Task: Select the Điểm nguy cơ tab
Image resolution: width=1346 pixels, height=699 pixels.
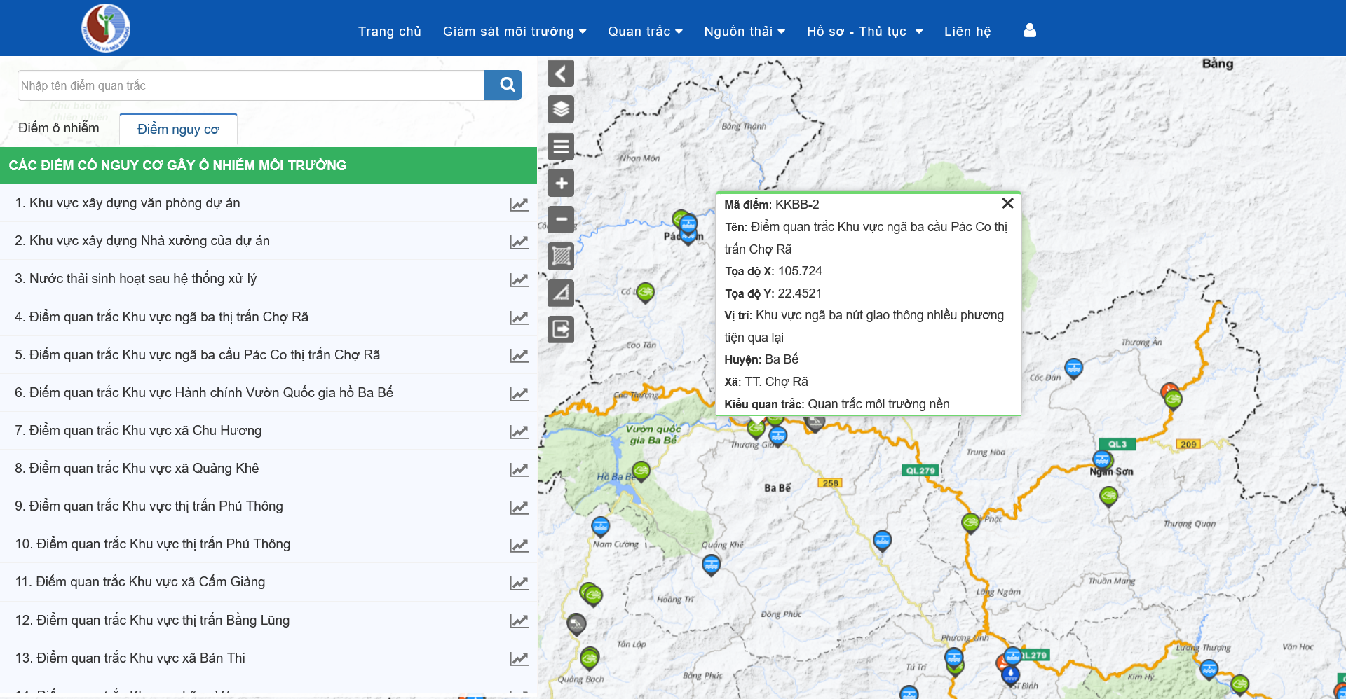Action: (x=178, y=130)
